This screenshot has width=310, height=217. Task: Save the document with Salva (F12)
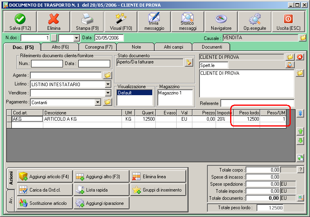point(20,22)
